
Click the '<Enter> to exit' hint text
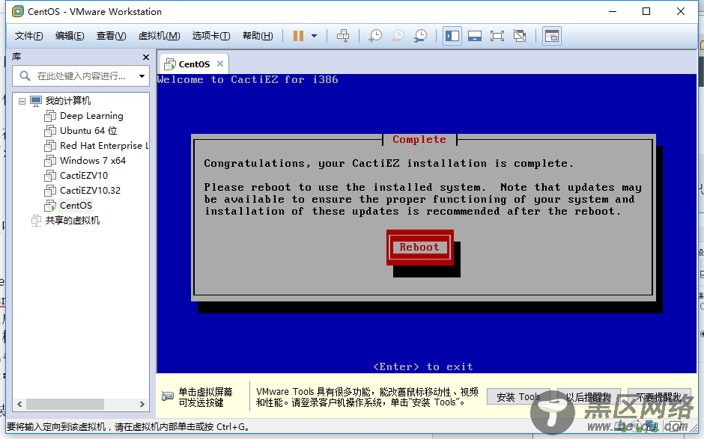(423, 366)
